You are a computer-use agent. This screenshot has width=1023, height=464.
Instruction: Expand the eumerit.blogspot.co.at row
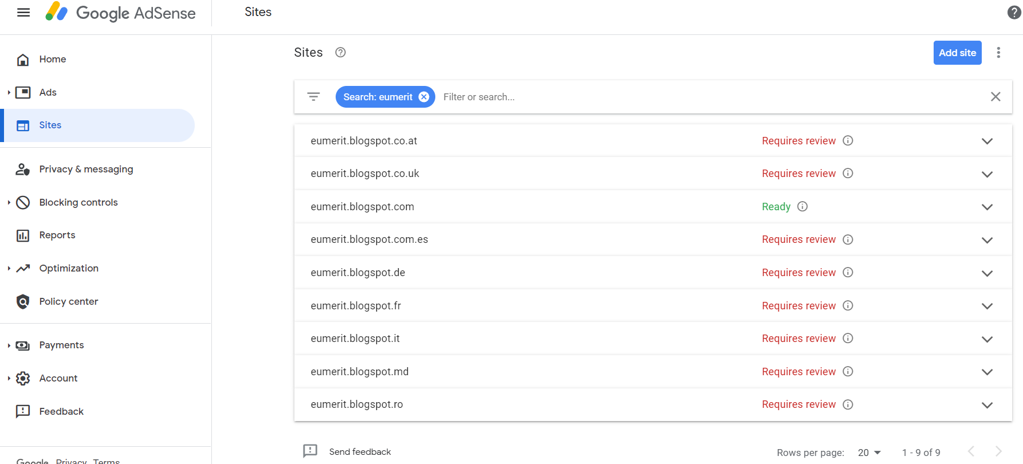(987, 141)
